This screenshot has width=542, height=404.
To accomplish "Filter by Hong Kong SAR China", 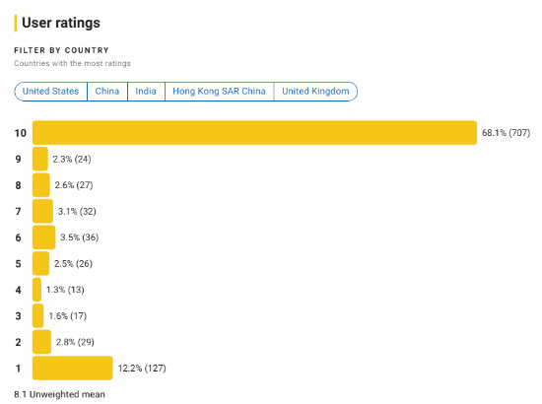I will tap(219, 92).
